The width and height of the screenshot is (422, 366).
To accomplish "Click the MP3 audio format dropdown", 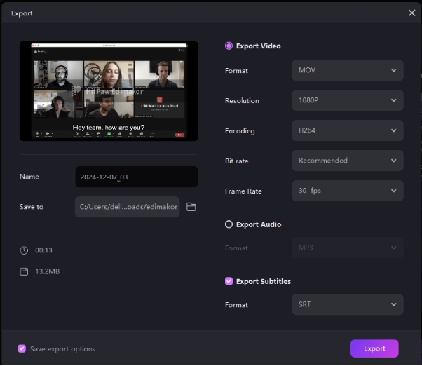I will (347, 248).
